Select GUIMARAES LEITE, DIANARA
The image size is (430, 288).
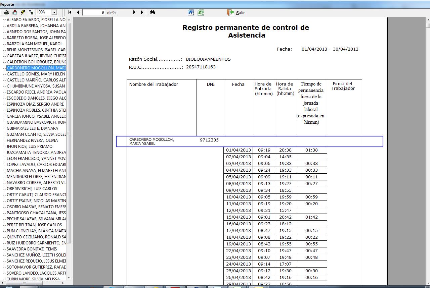pyautogui.click(x=32, y=128)
